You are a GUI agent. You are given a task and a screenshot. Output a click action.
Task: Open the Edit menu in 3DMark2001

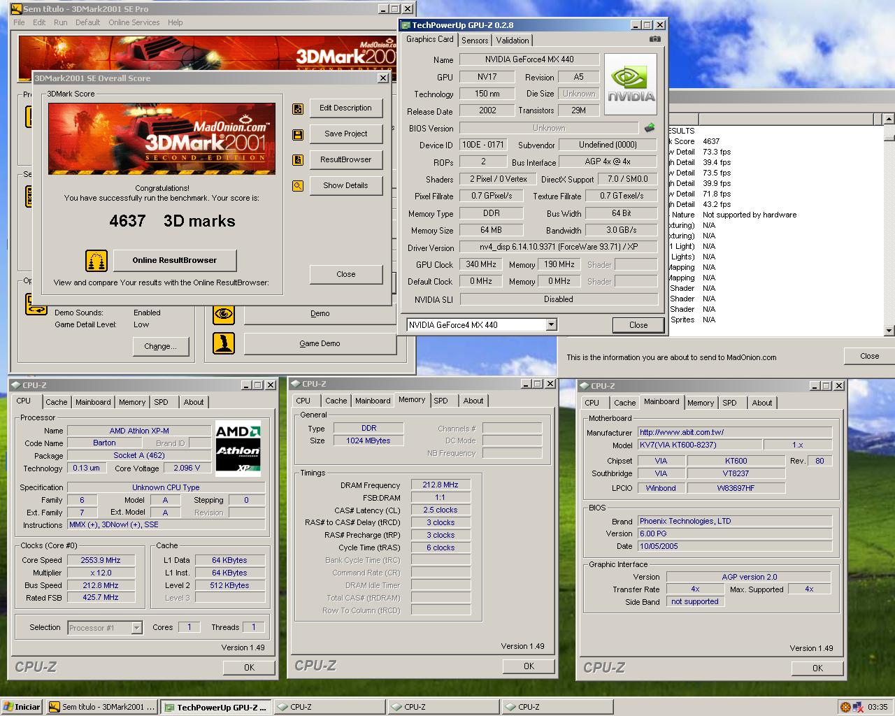[x=39, y=22]
